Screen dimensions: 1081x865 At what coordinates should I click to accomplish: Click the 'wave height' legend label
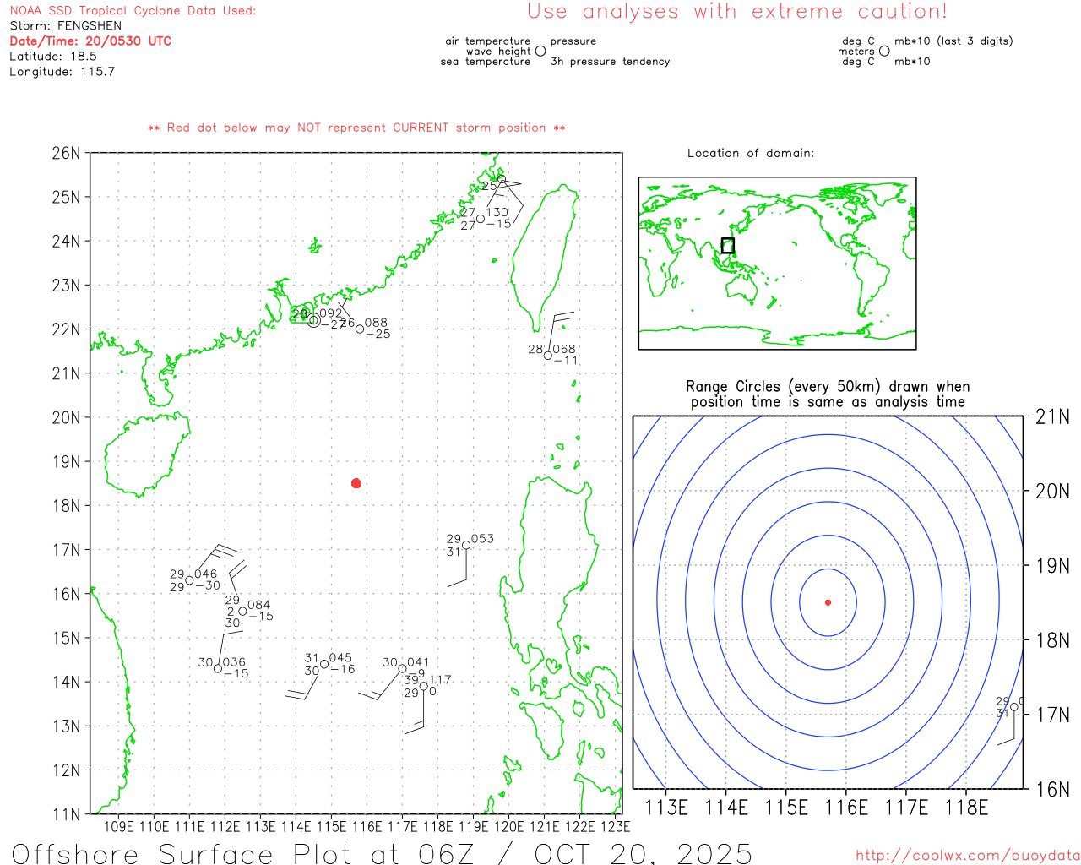coord(498,51)
